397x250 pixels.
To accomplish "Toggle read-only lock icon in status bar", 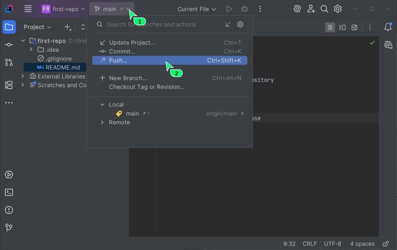I will [x=386, y=244].
